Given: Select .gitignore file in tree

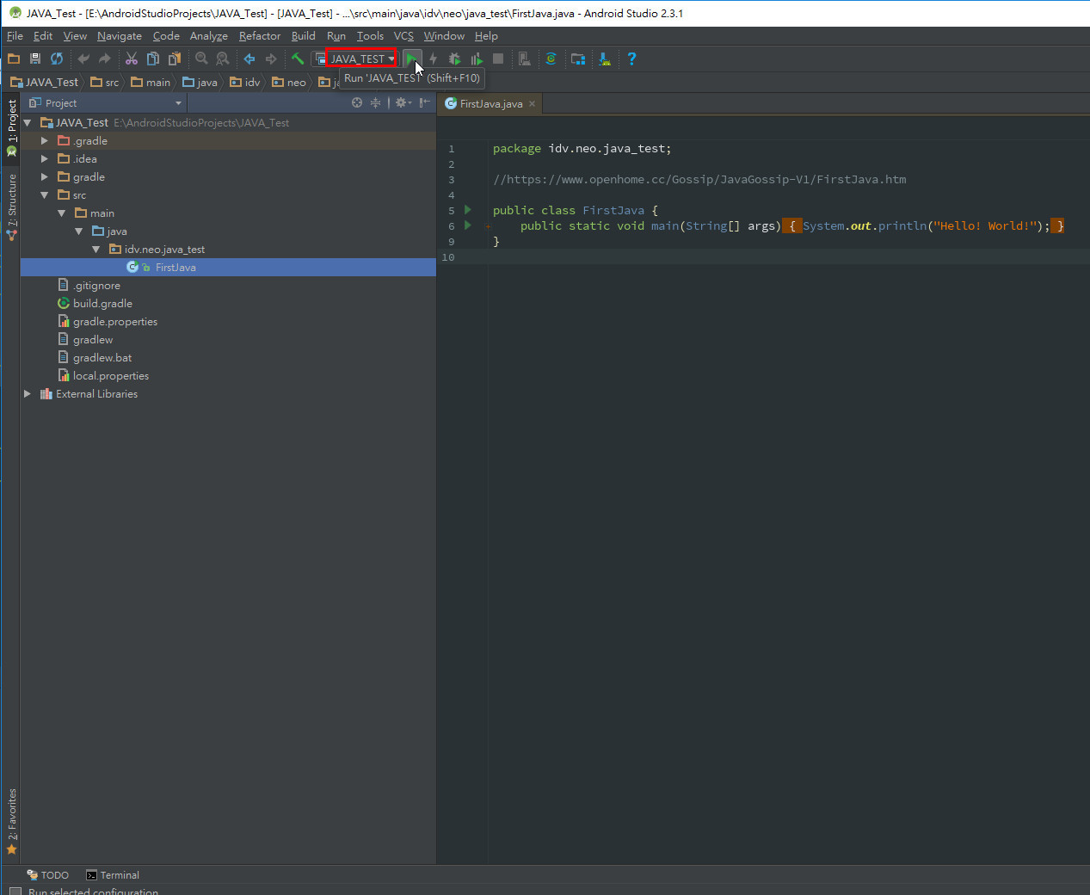Looking at the screenshot, I should tap(96, 286).
